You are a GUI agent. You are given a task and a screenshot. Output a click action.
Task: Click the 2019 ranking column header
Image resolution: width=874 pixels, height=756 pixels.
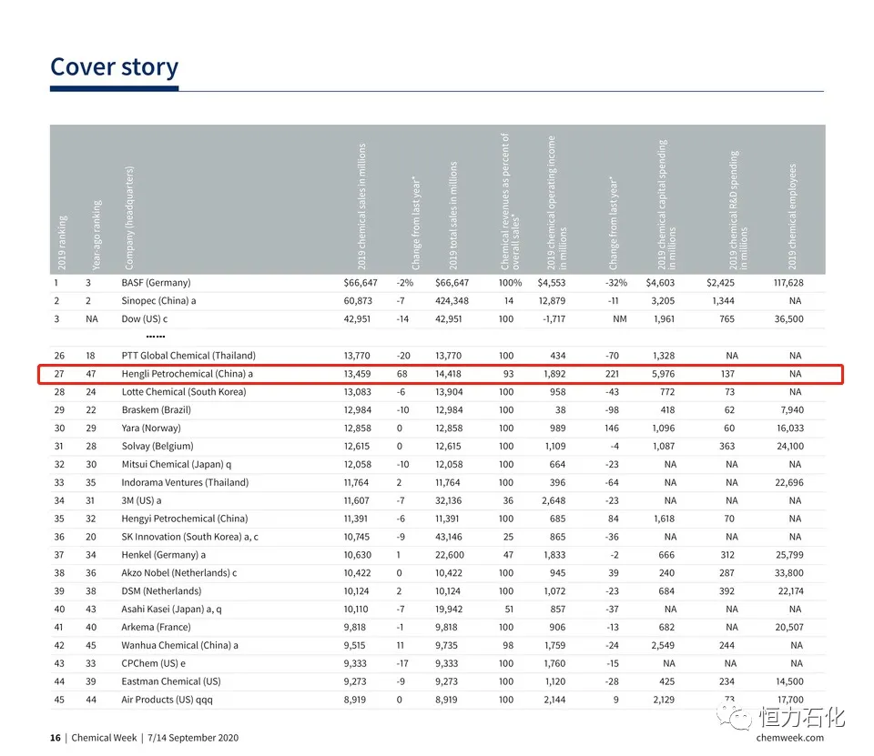click(x=62, y=242)
